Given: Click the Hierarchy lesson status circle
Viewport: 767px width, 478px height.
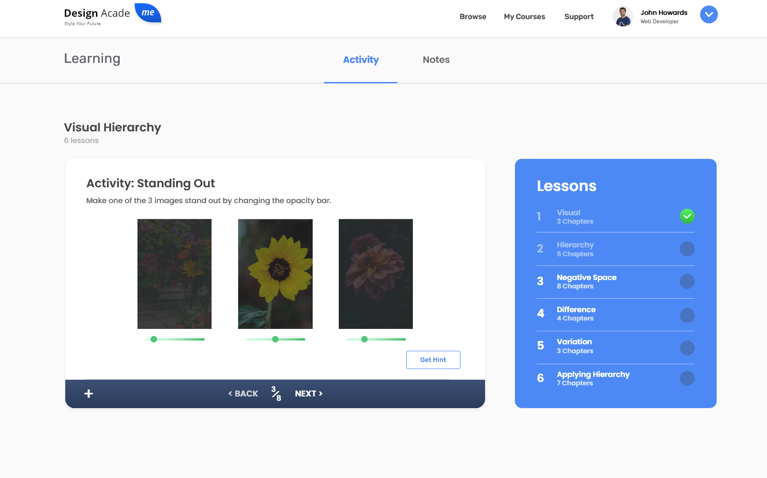Looking at the screenshot, I should pyautogui.click(x=687, y=249).
